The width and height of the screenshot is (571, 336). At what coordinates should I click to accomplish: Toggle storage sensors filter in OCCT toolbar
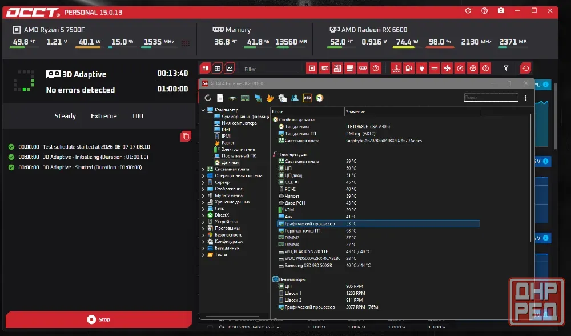pyautogui.click(x=350, y=68)
